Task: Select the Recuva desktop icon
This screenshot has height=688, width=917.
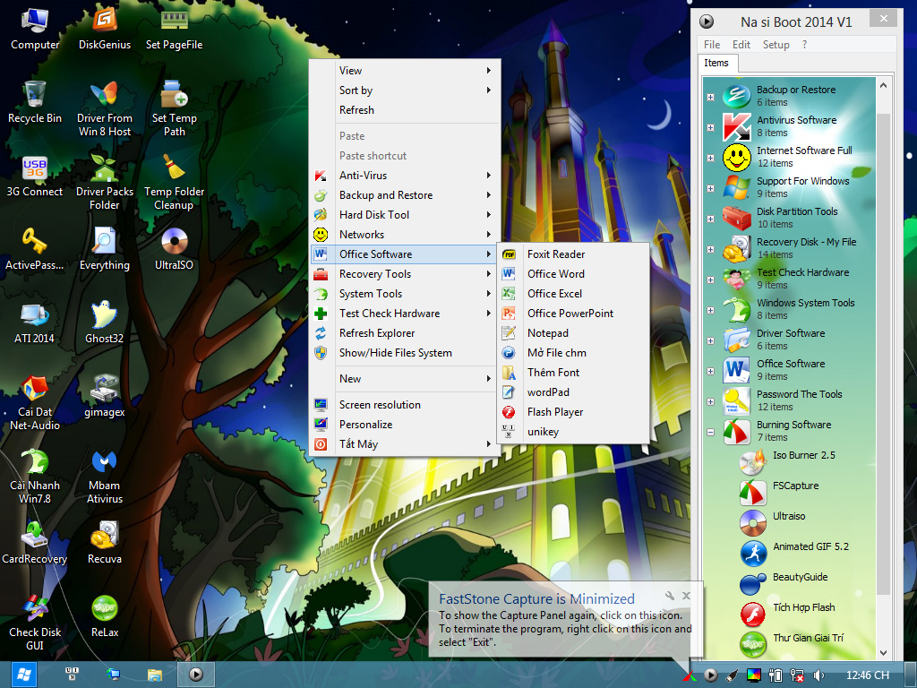Action: click(x=104, y=543)
